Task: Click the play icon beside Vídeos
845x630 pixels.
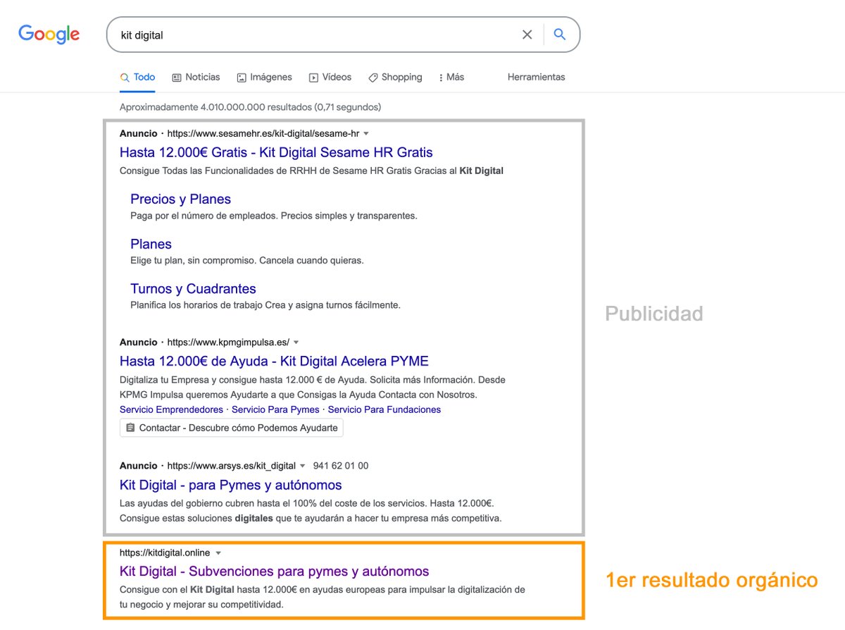Action: tap(314, 78)
